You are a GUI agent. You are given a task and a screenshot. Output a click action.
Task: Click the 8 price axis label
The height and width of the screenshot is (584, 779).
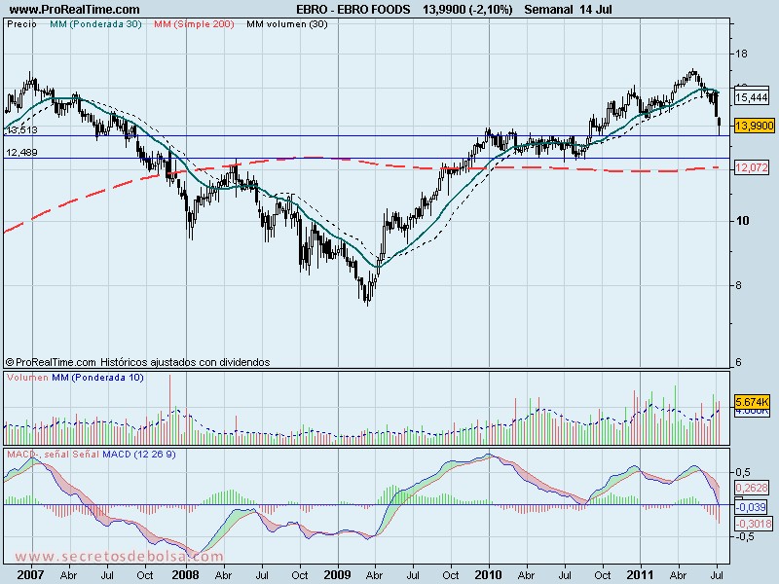[x=738, y=285]
